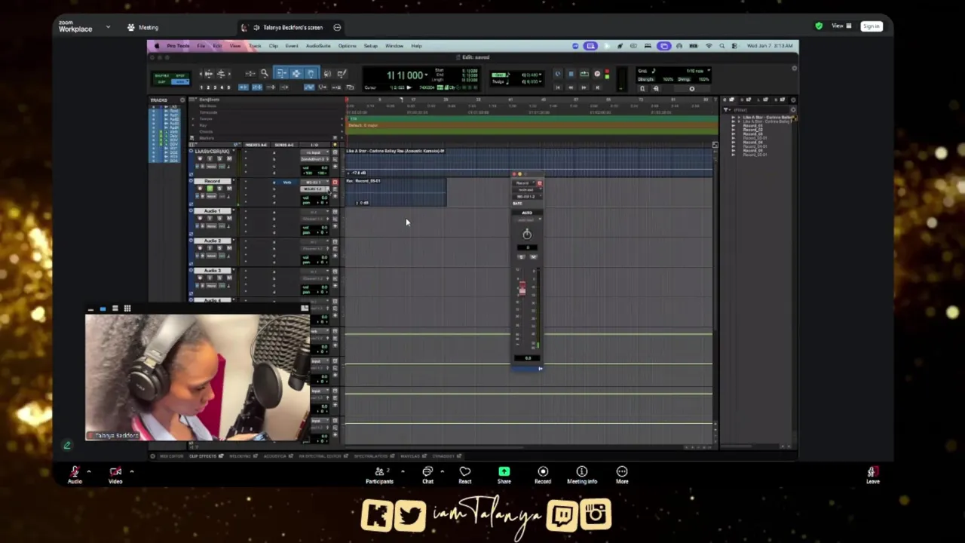Click the Go to End transport button

pyautogui.click(x=597, y=87)
